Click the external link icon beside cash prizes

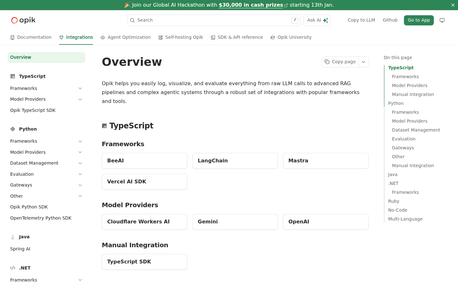286,5
